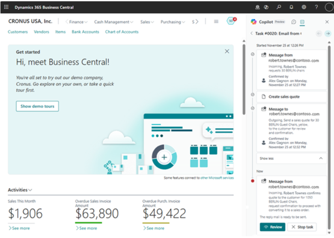
Task: Open the $1,906 sales tile
Action: pyautogui.click(x=25, y=214)
